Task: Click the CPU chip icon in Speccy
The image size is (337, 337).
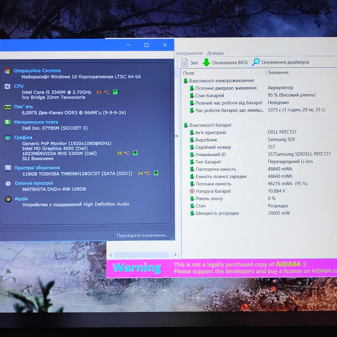Action: (8, 86)
